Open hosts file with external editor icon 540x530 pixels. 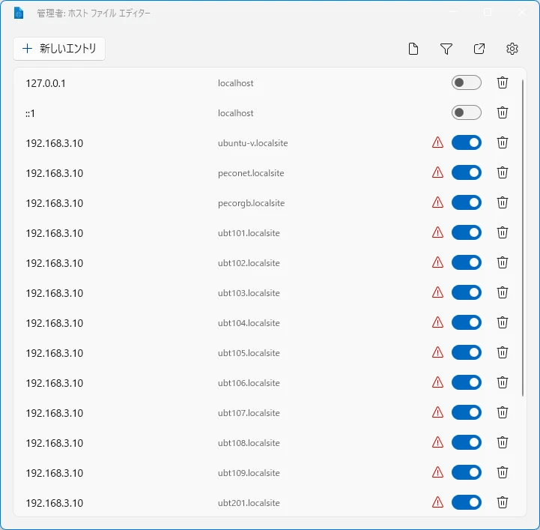click(x=479, y=49)
